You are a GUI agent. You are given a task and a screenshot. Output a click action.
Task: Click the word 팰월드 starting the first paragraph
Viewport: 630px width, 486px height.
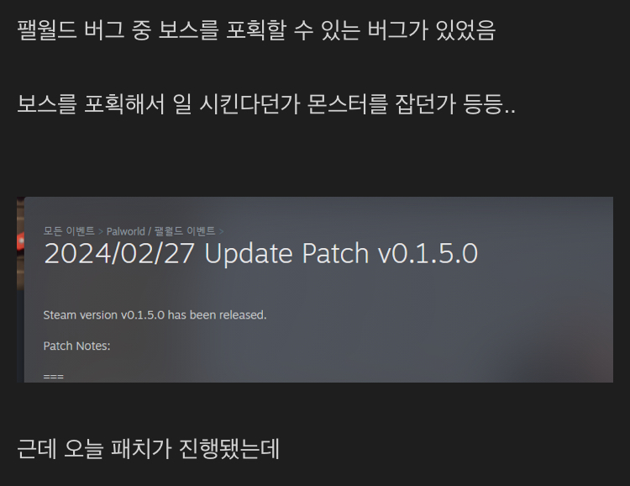click(46, 30)
